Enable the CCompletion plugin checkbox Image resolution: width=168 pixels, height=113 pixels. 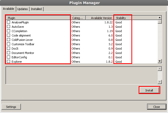(x=9, y=31)
